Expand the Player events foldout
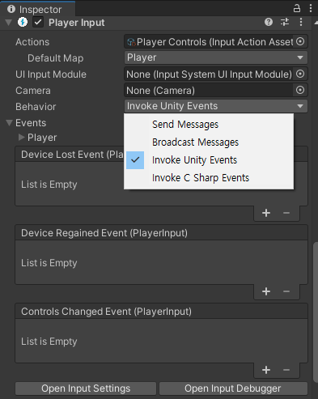Screen dimensions: 318x399 coord(21,138)
